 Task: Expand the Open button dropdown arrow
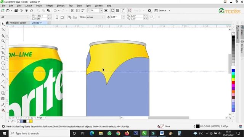pos(11,11)
